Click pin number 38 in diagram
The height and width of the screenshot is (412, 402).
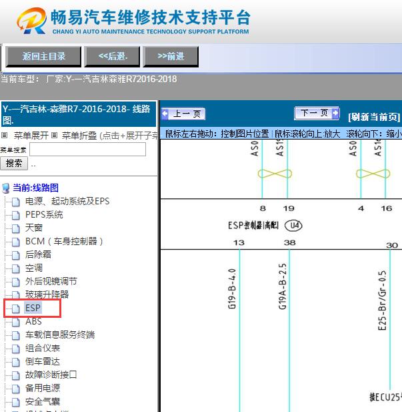coord(290,242)
